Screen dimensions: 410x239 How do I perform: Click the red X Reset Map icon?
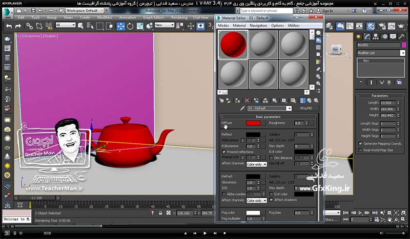[247, 100]
